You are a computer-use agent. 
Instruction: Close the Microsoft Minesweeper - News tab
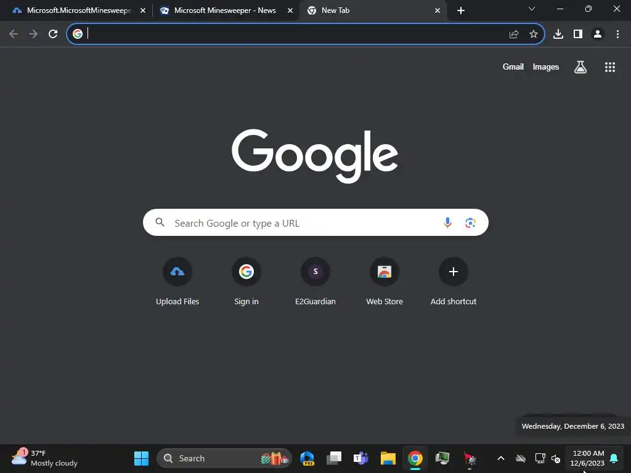tap(290, 10)
